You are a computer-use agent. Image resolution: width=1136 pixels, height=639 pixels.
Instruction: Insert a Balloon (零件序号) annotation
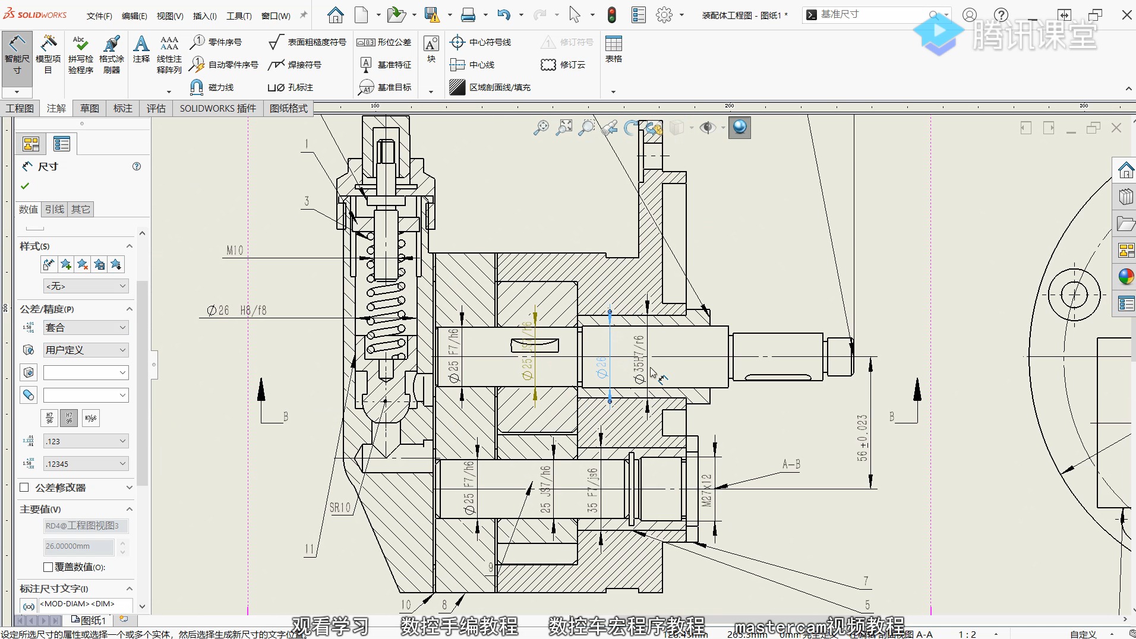tap(197, 42)
